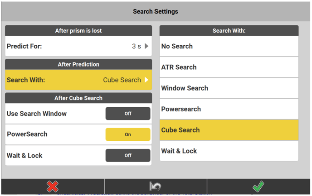This screenshot has width=312, height=196.
Task: Enable the Wait & Lock toggle
Action: tap(128, 155)
